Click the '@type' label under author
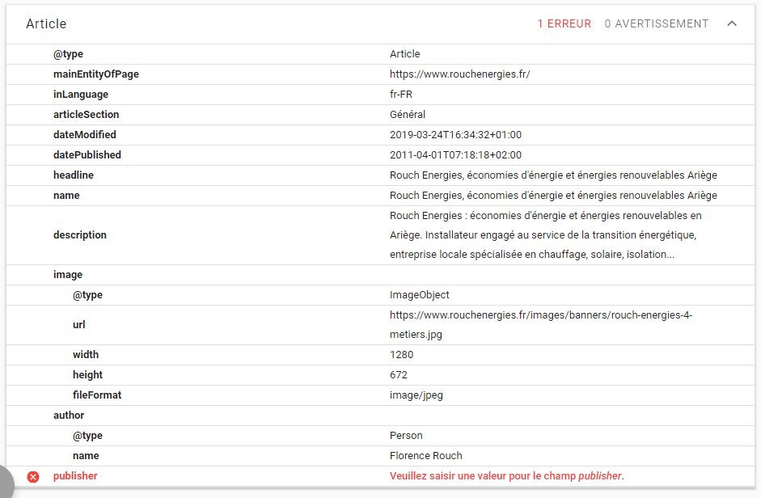The width and height of the screenshot is (761, 498). [x=87, y=436]
